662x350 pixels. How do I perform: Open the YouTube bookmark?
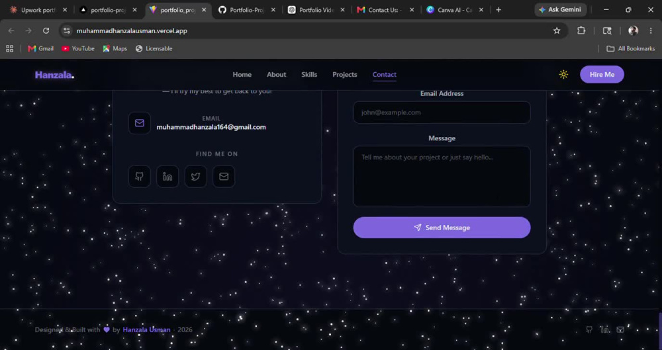(77, 48)
